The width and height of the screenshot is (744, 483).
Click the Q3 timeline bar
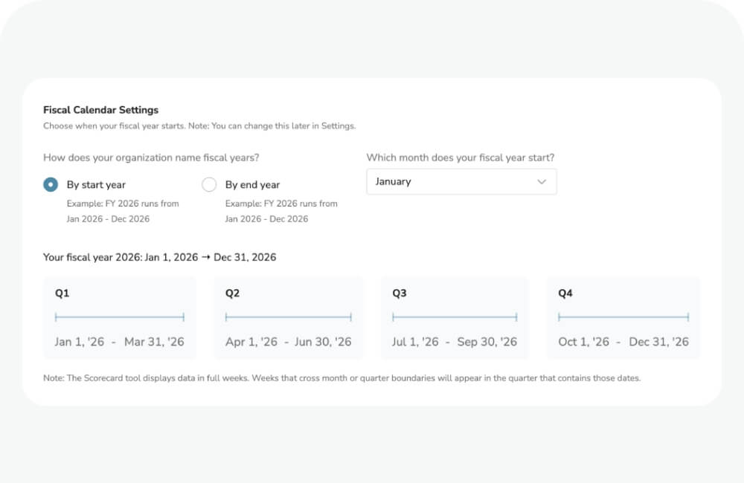tap(455, 316)
